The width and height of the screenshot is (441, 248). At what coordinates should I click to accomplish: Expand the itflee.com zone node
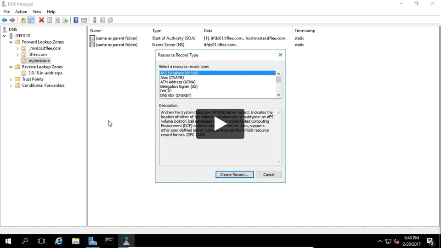[x=17, y=54]
